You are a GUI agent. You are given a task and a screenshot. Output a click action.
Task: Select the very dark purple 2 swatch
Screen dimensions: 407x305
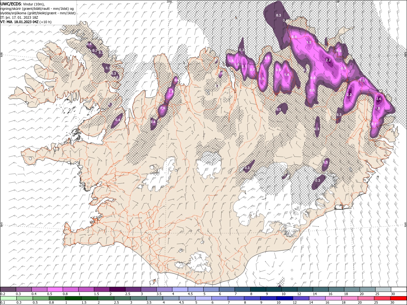(x=118, y=289)
